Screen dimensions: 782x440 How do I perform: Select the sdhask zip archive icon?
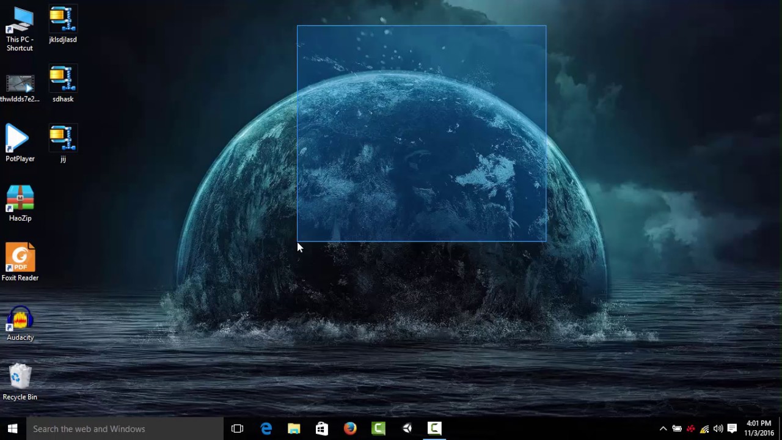[x=63, y=84]
